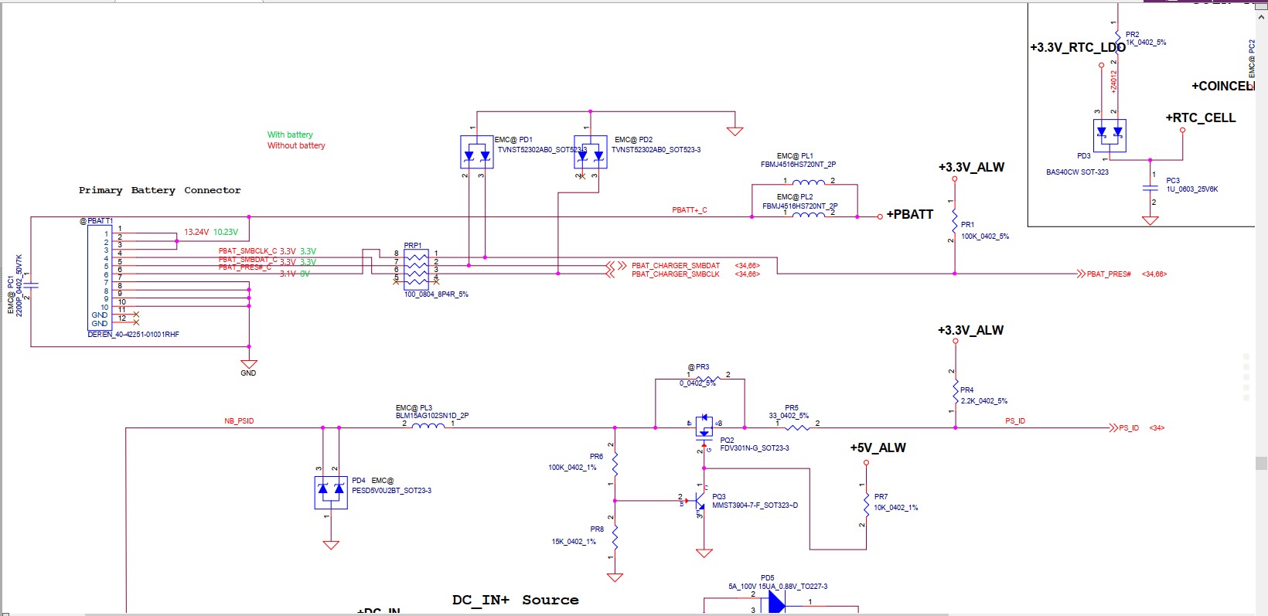Select the PC1 capacitor symbol
This screenshot has width=1268, height=616.
pos(31,284)
